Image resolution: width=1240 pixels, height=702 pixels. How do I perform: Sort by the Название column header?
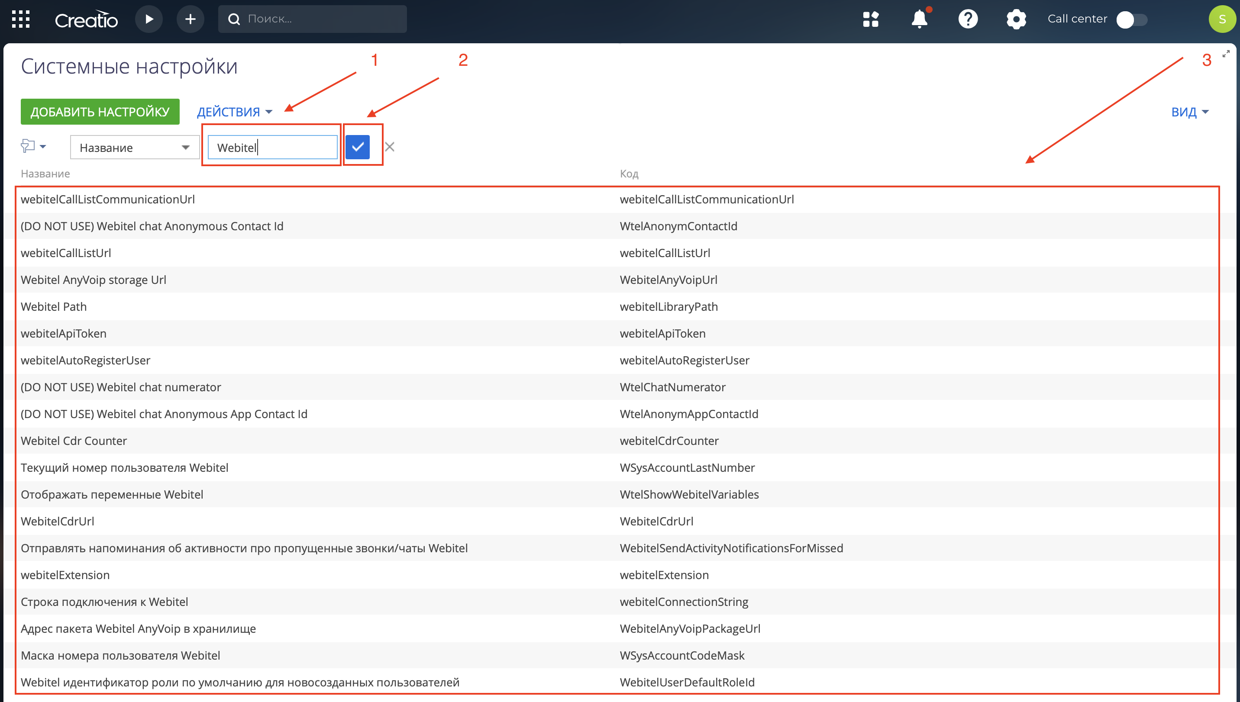(x=45, y=174)
